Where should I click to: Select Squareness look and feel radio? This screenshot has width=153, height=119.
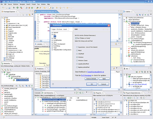coord(77,47)
